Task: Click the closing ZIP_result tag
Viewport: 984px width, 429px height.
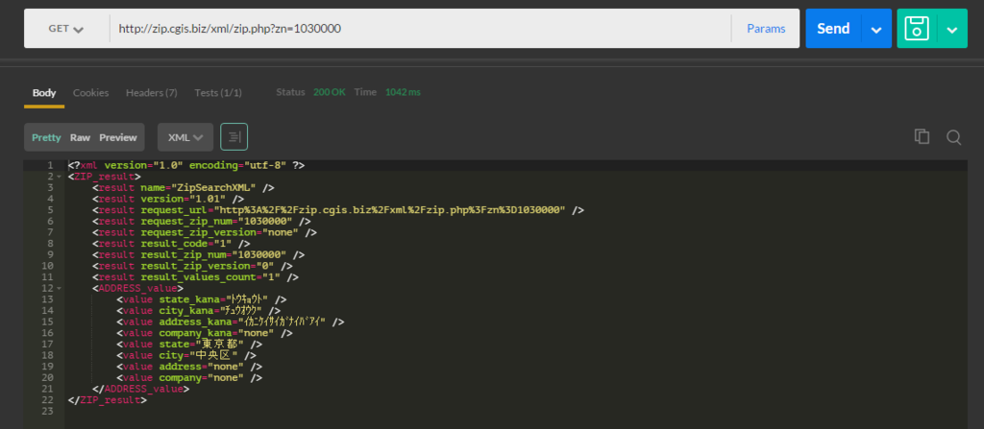Action: [x=108, y=400]
